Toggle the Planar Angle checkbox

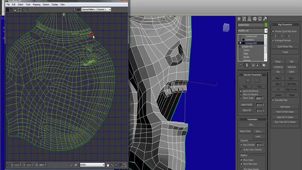point(241,98)
